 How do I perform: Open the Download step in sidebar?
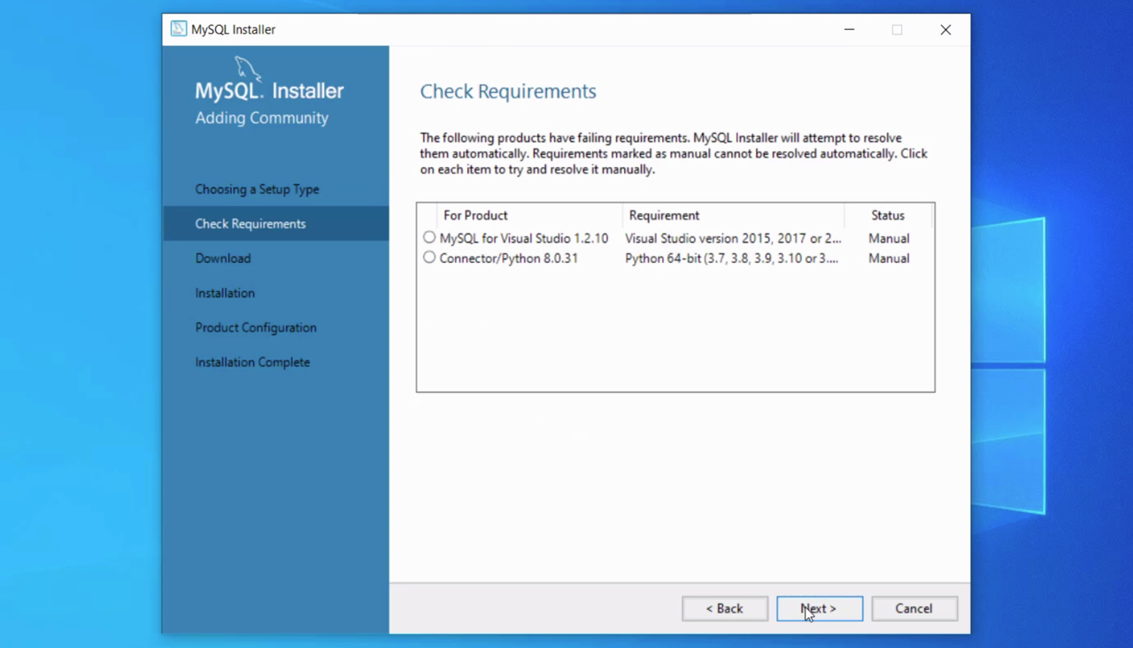223,258
